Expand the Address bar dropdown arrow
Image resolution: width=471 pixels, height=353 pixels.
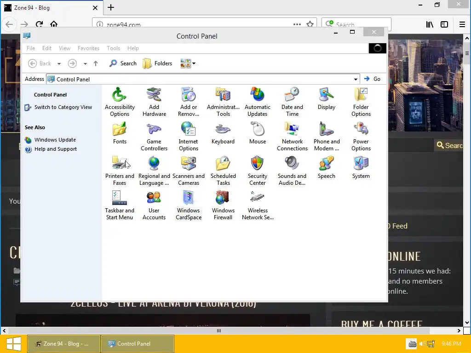pyautogui.click(x=356, y=79)
